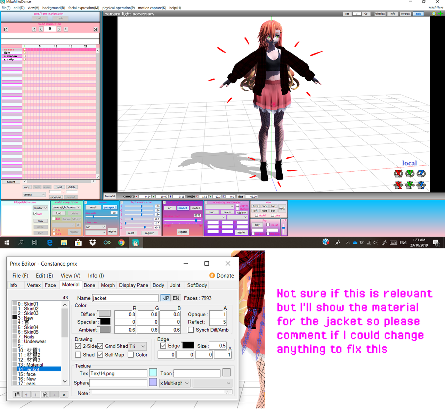Image resolution: width=445 pixels, height=412 pixels.
Task: Go to next keyframe icon
Action: coord(66,29)
